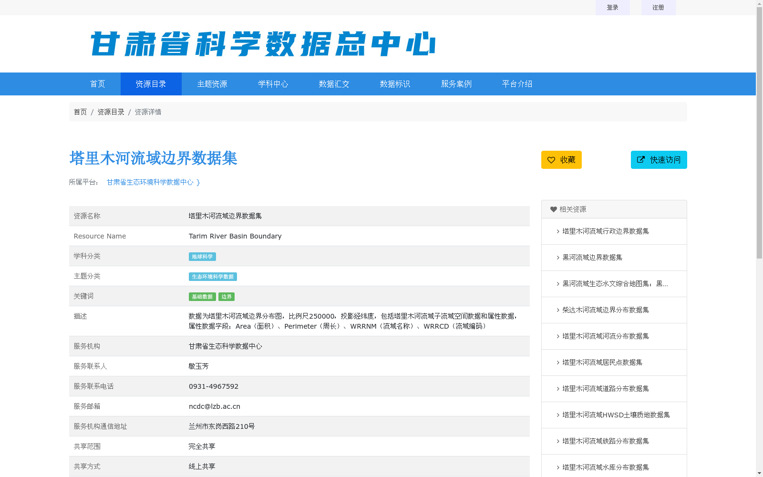Open related resource 塔里木河流域铁路分布数据集

pos(606,441)
